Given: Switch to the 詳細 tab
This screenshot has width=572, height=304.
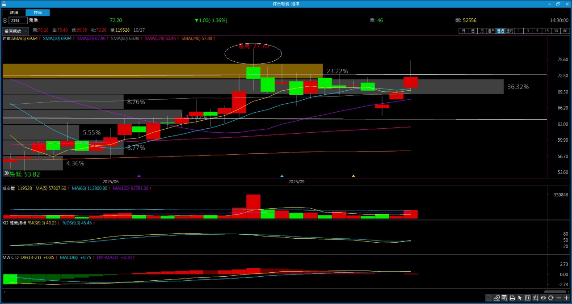Looking at the screenshot, I should click(x=14, y=13).
